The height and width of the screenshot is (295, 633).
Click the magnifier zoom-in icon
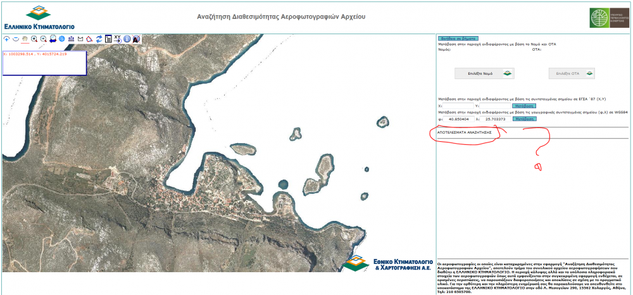[34, 39]
